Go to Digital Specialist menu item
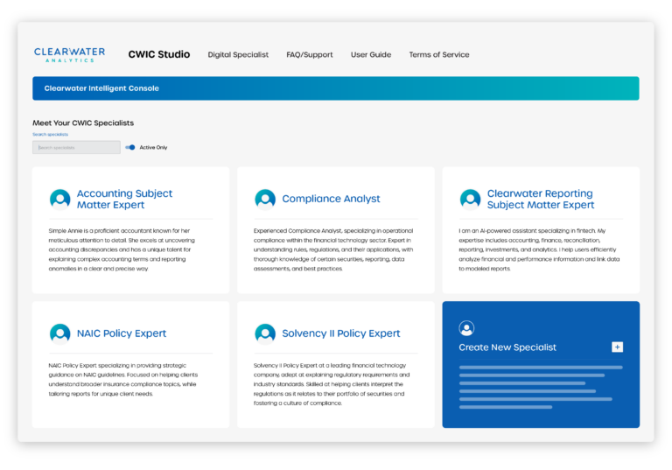Viewport: 672px width, 470px height. 238,54
